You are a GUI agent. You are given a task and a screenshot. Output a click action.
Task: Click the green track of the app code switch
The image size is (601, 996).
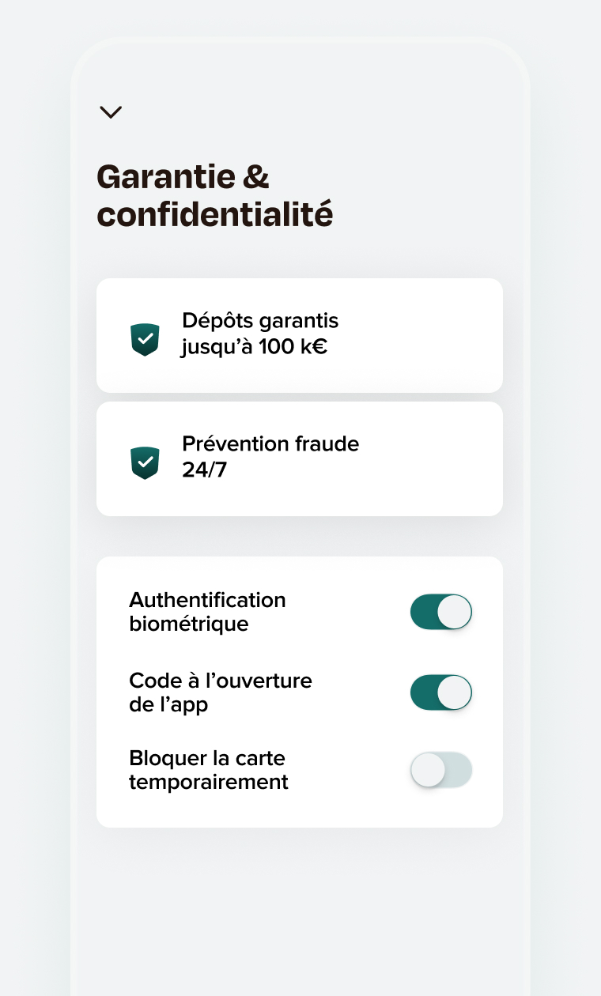pyautogui.click(x=423, y=692)
